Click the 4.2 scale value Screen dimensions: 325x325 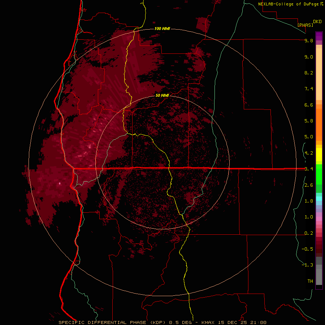coord(309,153)
